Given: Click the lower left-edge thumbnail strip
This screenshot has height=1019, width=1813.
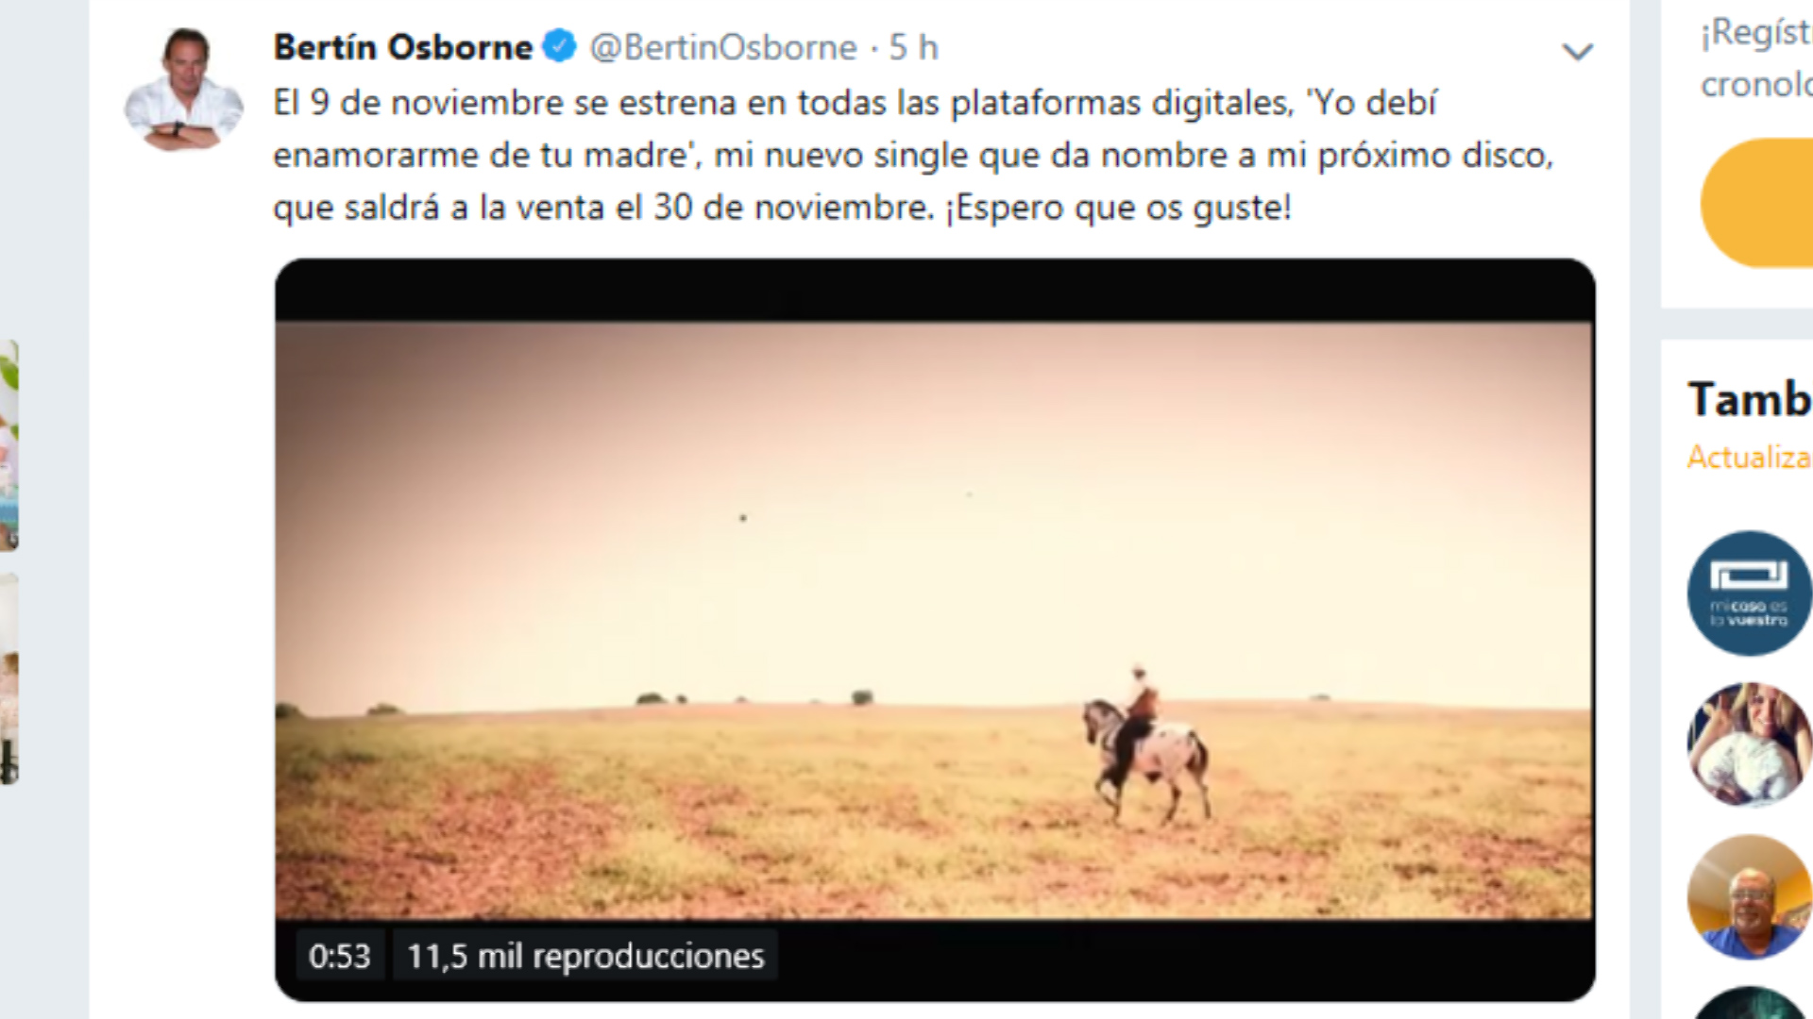Looking at the screenshot, I should click(9, 679).
